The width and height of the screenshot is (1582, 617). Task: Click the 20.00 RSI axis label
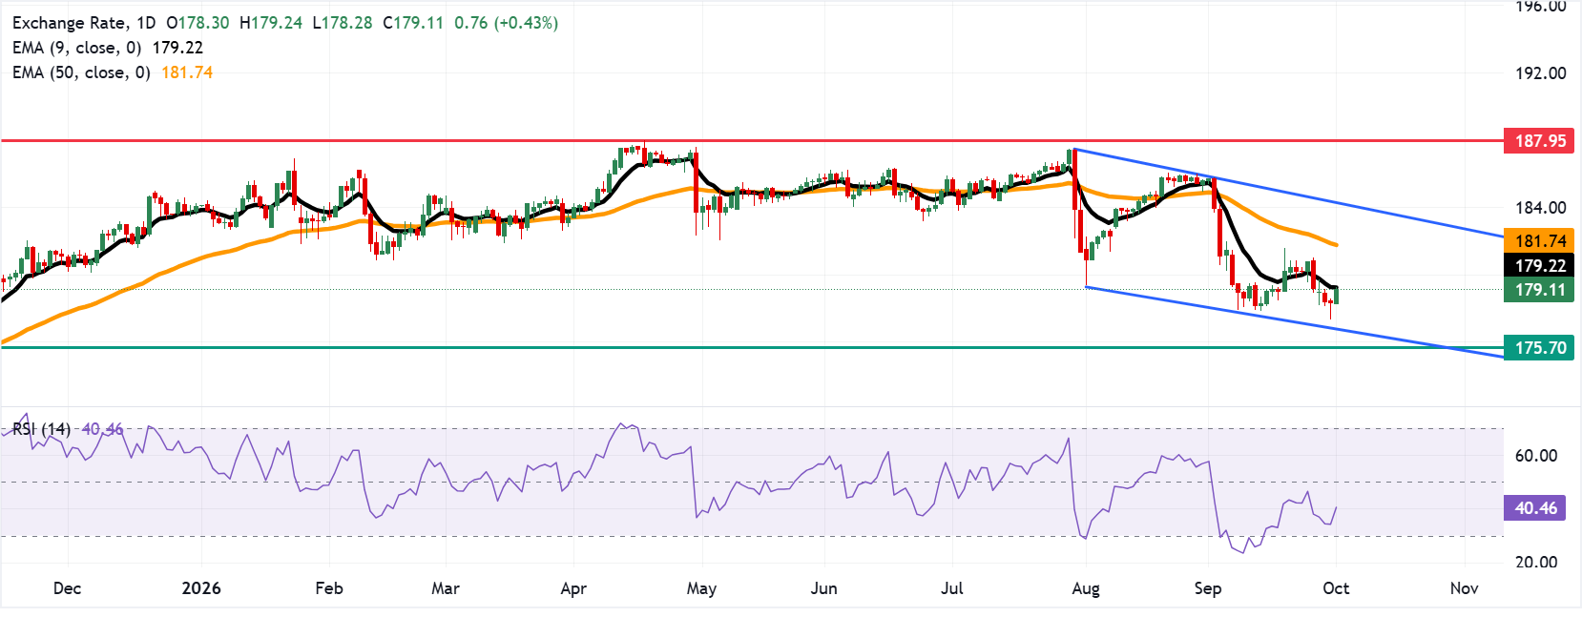[x=1536, y=563]
